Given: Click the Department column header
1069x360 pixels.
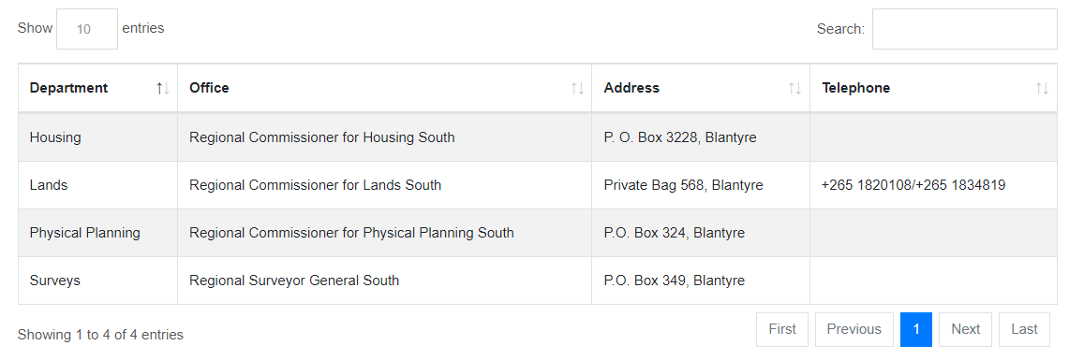Looking at the screenshot, I should [68, 88].
